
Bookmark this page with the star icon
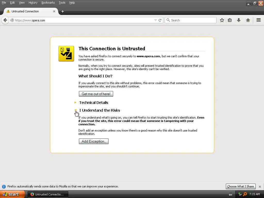click(x=222, y=20)
